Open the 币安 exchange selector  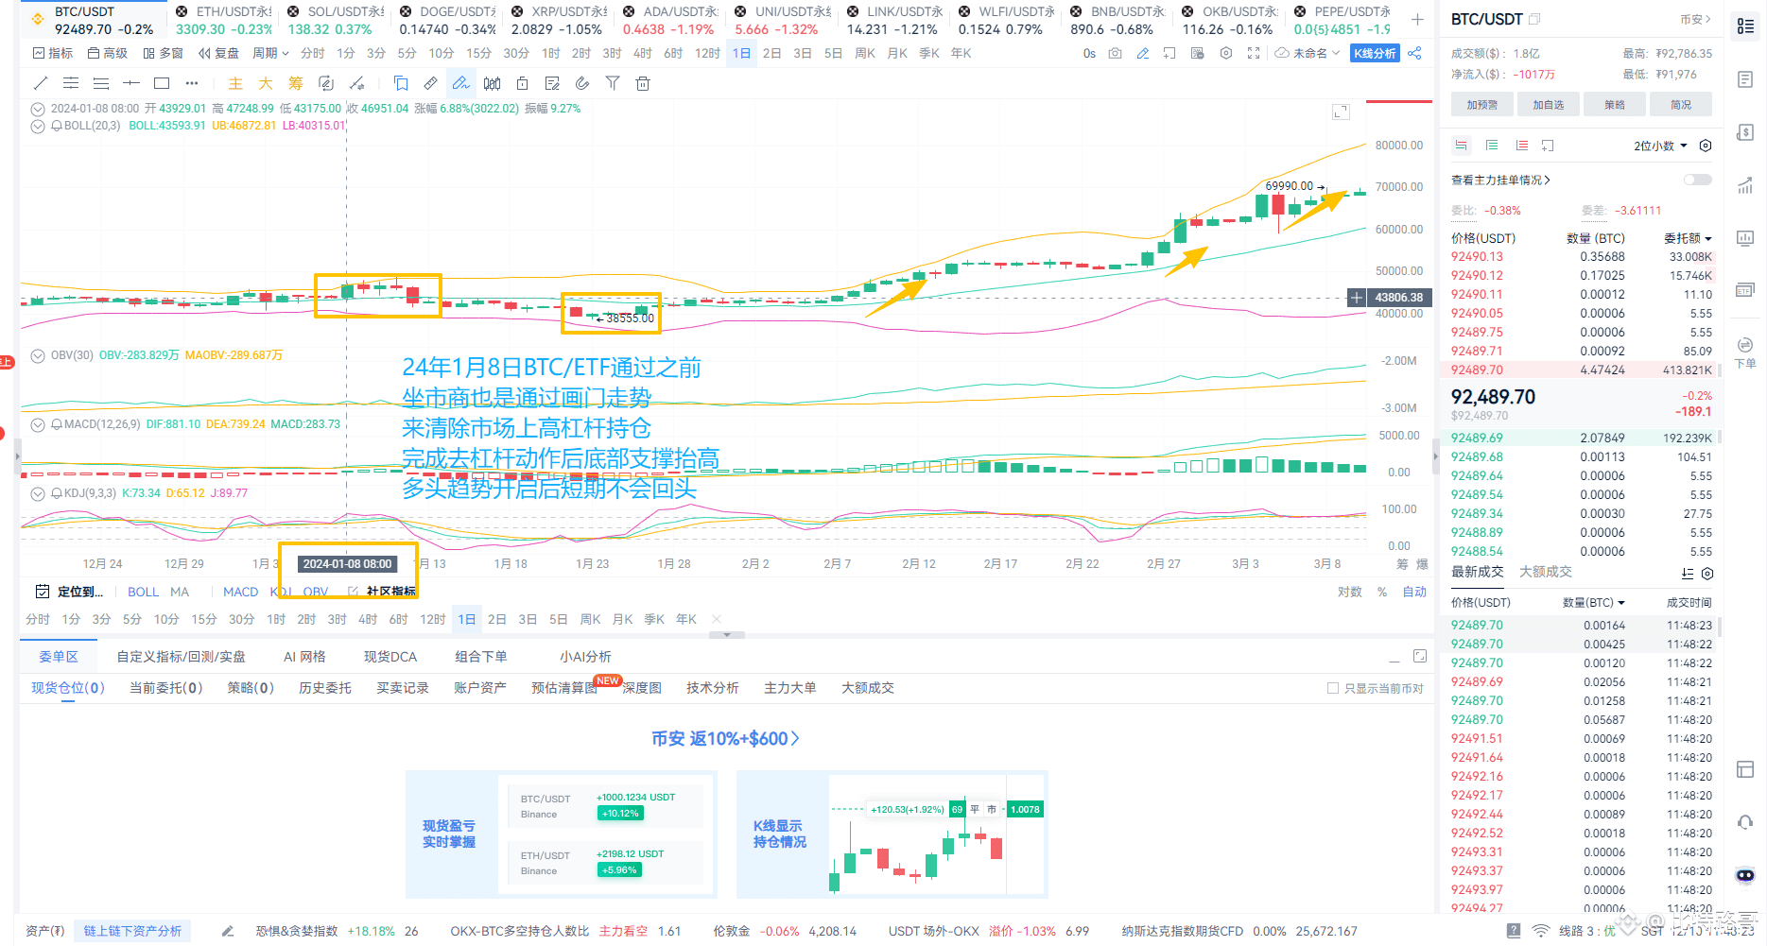[1695, 19]
